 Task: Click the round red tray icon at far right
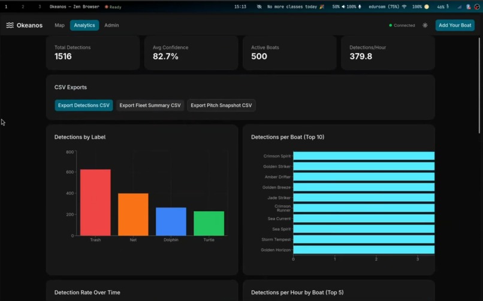477,7
